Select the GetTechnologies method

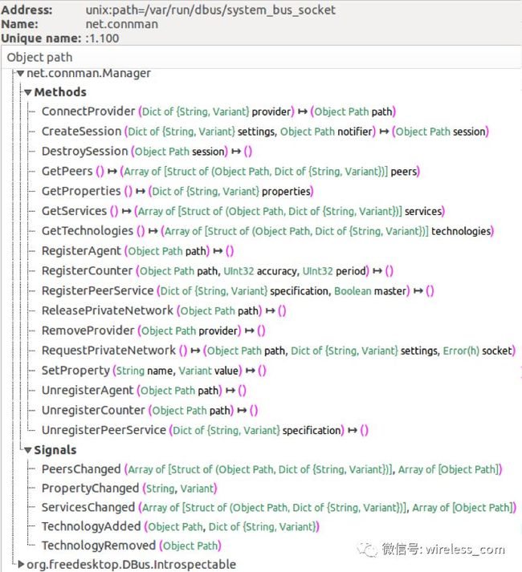267,231
